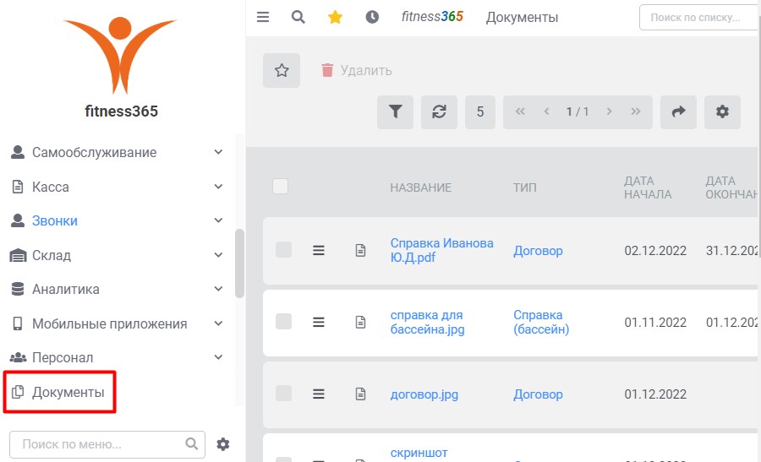
Task: Open row menu for справка для бассейна.jpg
Action: click(319, 322)
